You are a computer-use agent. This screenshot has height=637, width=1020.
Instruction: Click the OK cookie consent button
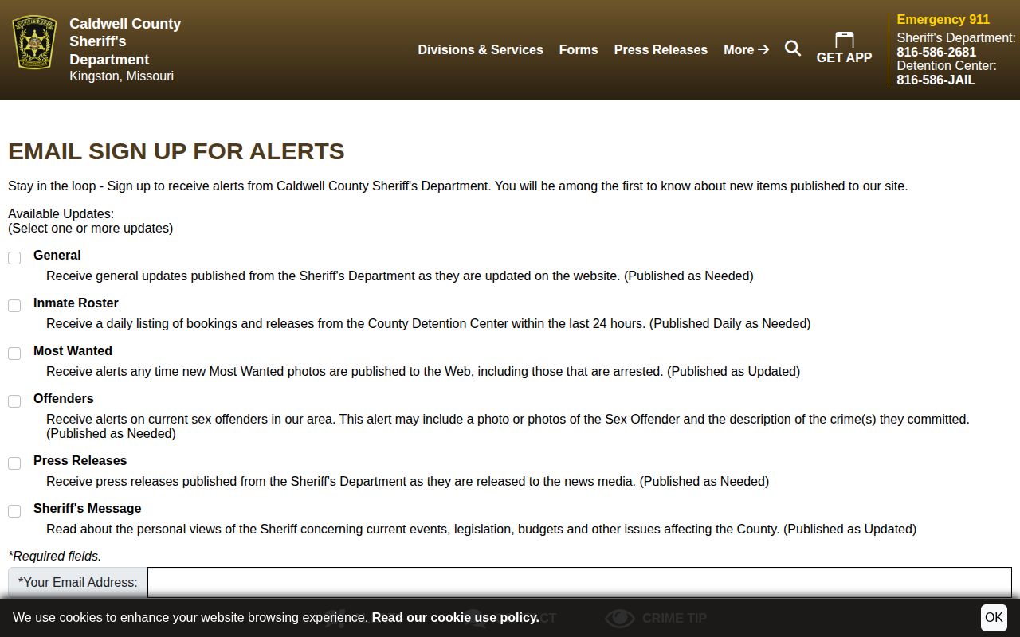coord(994,617)
